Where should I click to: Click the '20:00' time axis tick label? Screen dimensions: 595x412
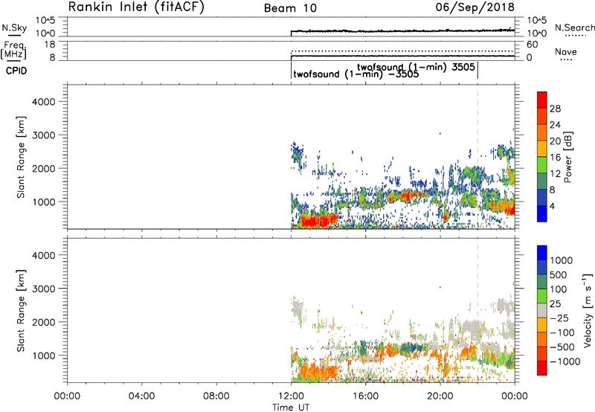pos(440,396)
